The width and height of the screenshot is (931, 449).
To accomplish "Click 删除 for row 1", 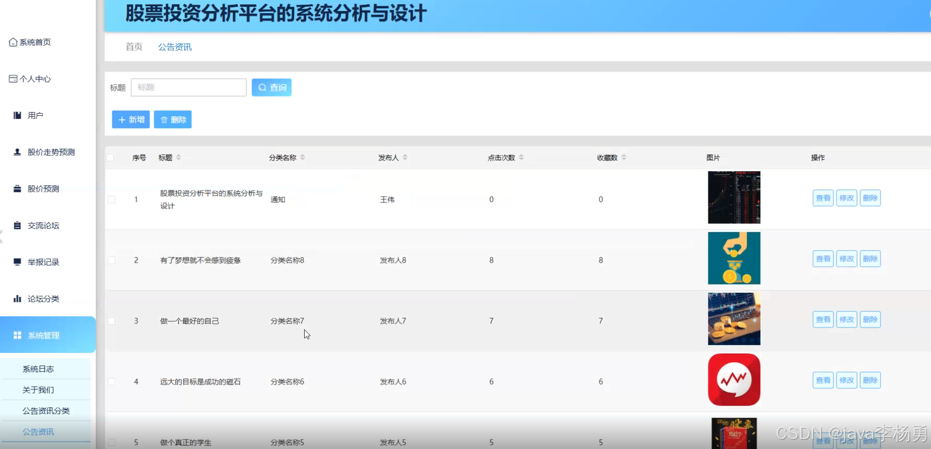I will click(870, 198).
